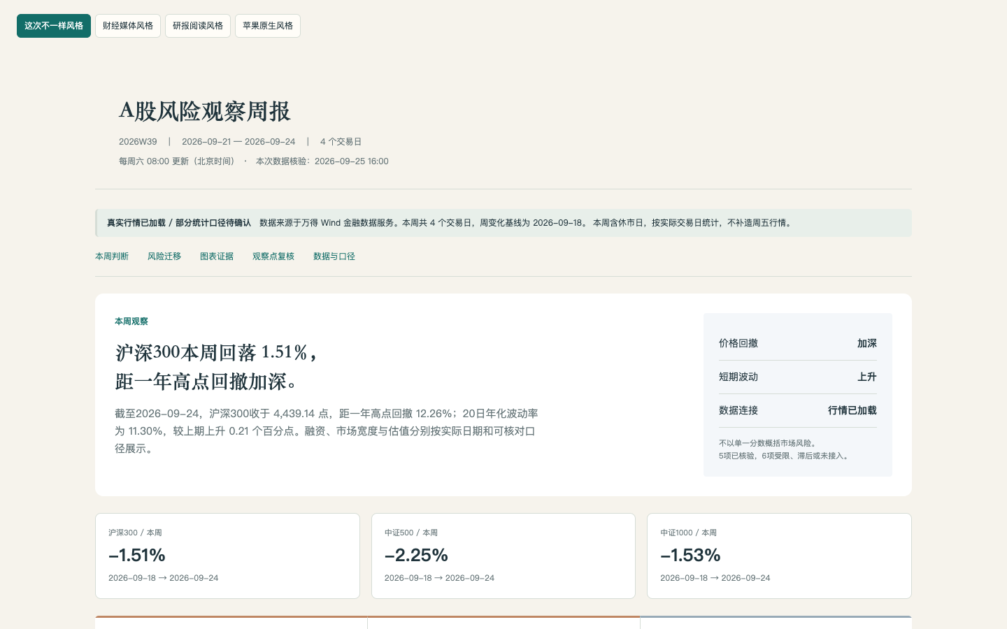Click the 行情已加载 status value
This screenshot has height=629, width=1007.
click(852, 410)
